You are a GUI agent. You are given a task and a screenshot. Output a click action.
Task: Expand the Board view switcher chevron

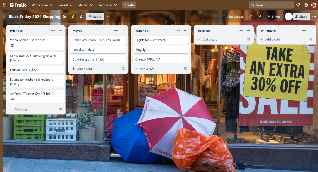coord(108,16)
